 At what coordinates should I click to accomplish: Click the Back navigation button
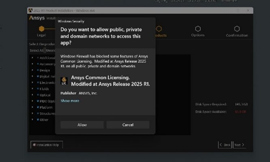point(225,145)
